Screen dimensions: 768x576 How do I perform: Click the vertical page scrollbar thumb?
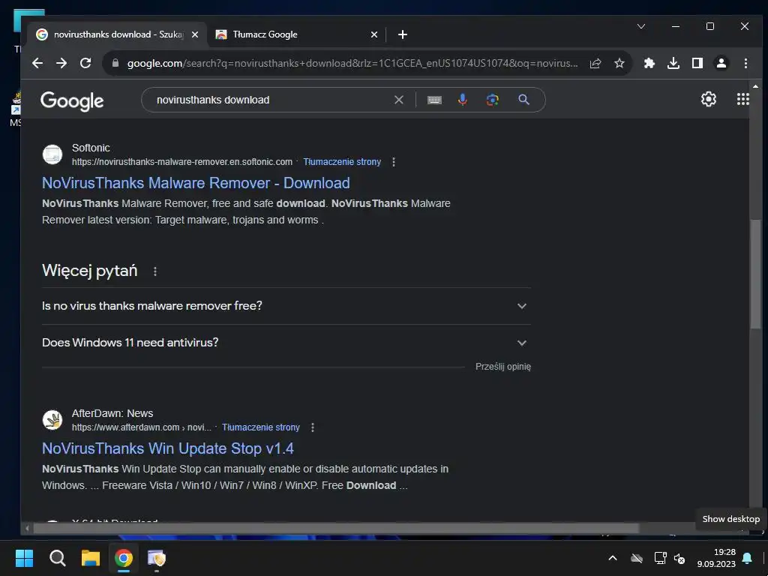(x=755, y=274)
